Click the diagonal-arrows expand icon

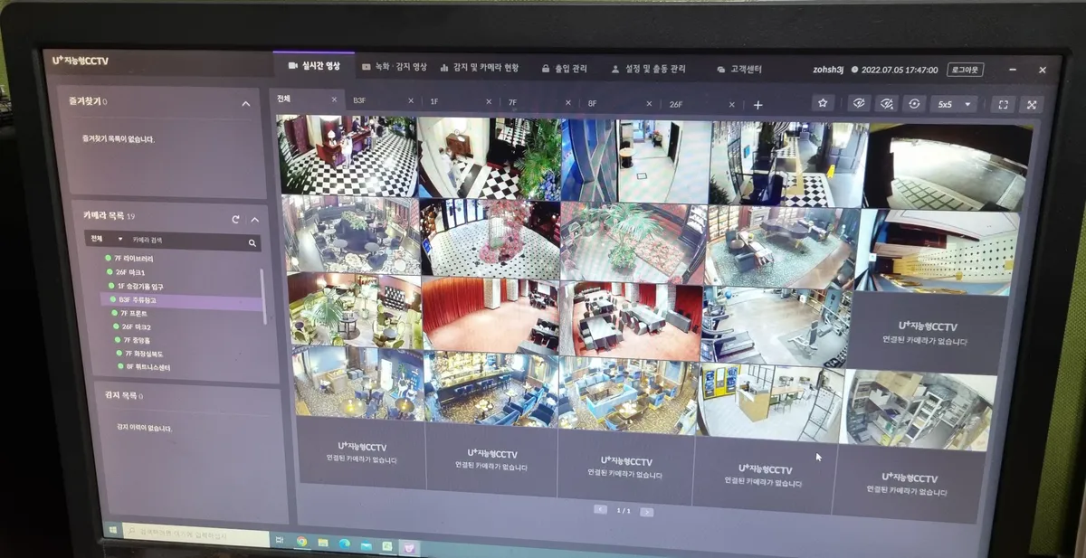tap(1032, 105)
